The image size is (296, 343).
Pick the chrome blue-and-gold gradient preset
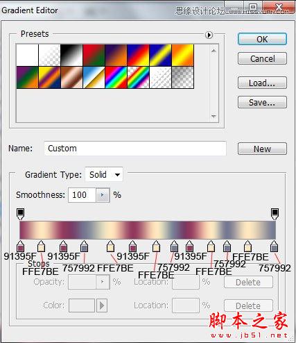[x=94, y=77]
